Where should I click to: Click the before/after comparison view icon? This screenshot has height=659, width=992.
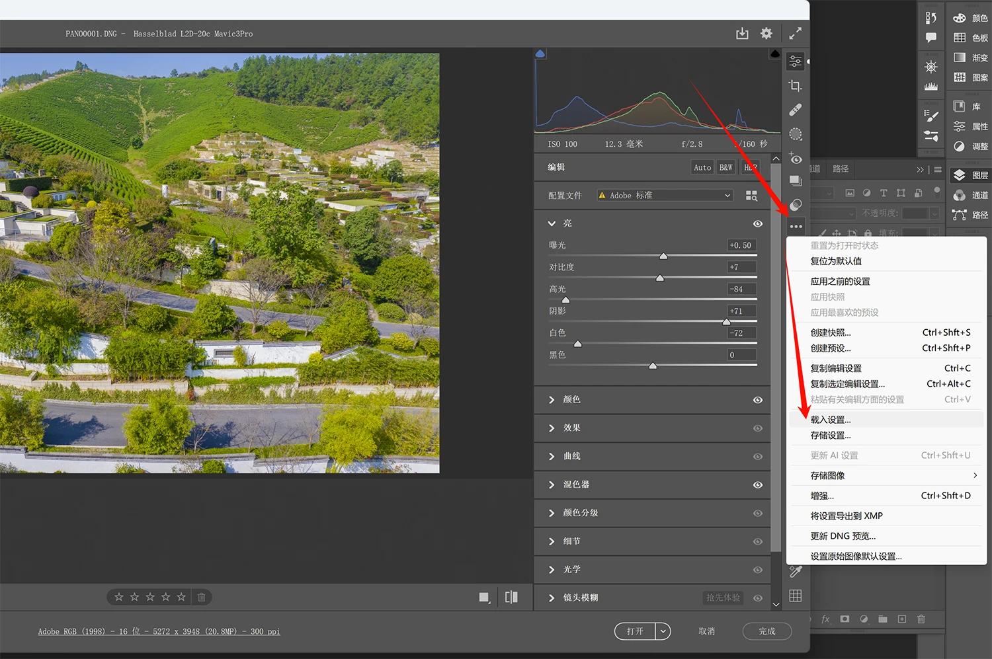click(511, 598)
